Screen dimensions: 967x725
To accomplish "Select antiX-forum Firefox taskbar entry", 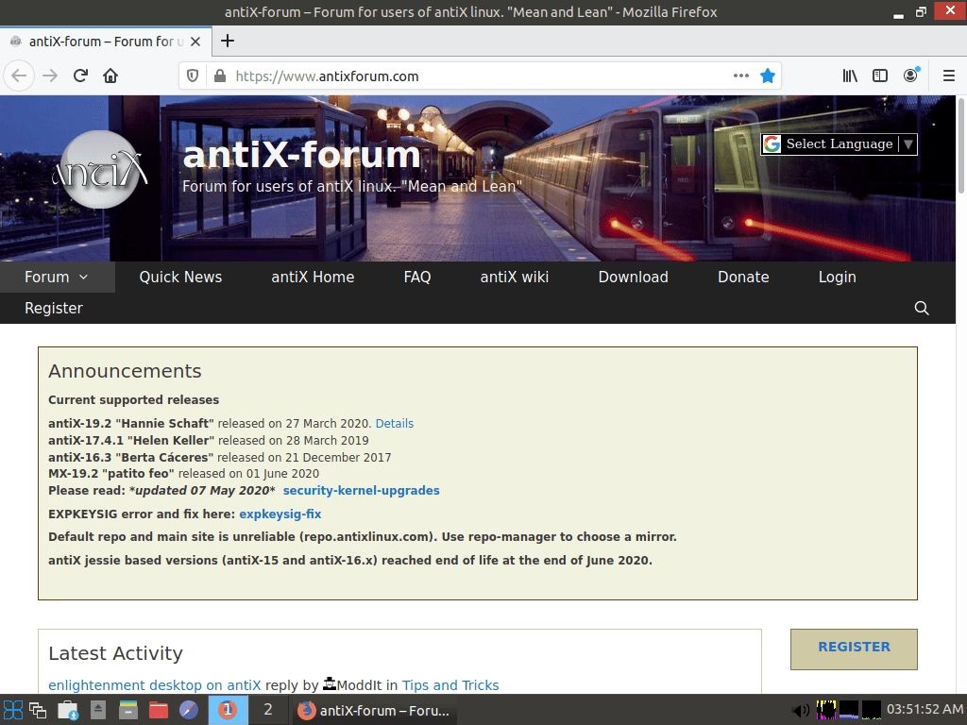I will pyautogui.click(x=375, y=710).
